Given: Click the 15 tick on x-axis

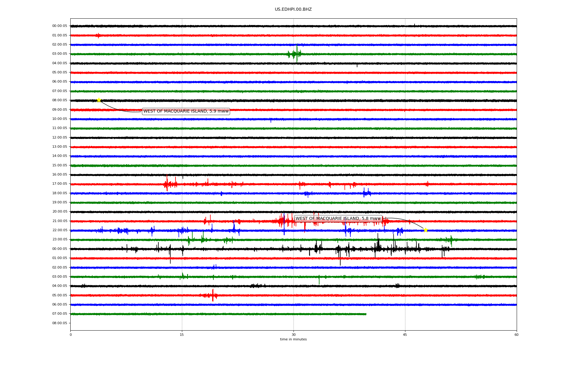Looking at the screenshot, I should 182,335.
